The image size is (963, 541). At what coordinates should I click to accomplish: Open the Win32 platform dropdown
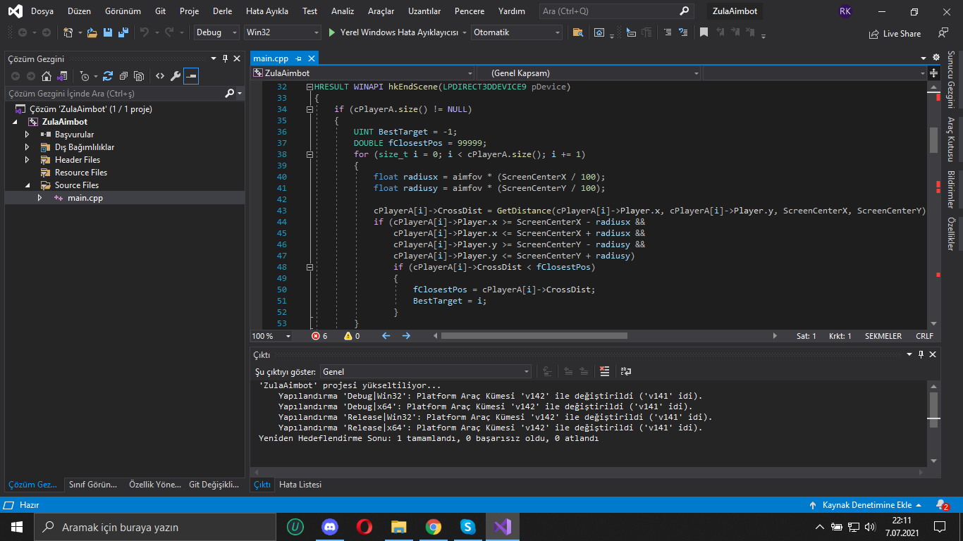(x=282, y=32)
